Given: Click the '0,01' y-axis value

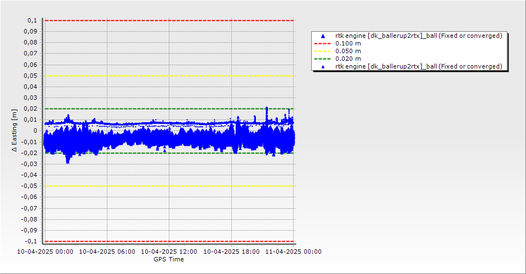Looking at the screenshot, I should (x=31, y=119).
